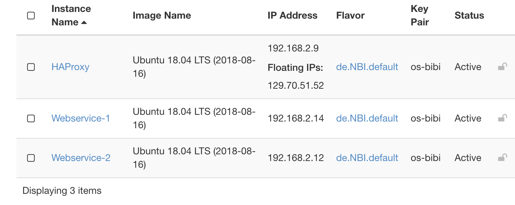Toggle the select-all instances checkbox
515x205 pixels.
(31, 16)
